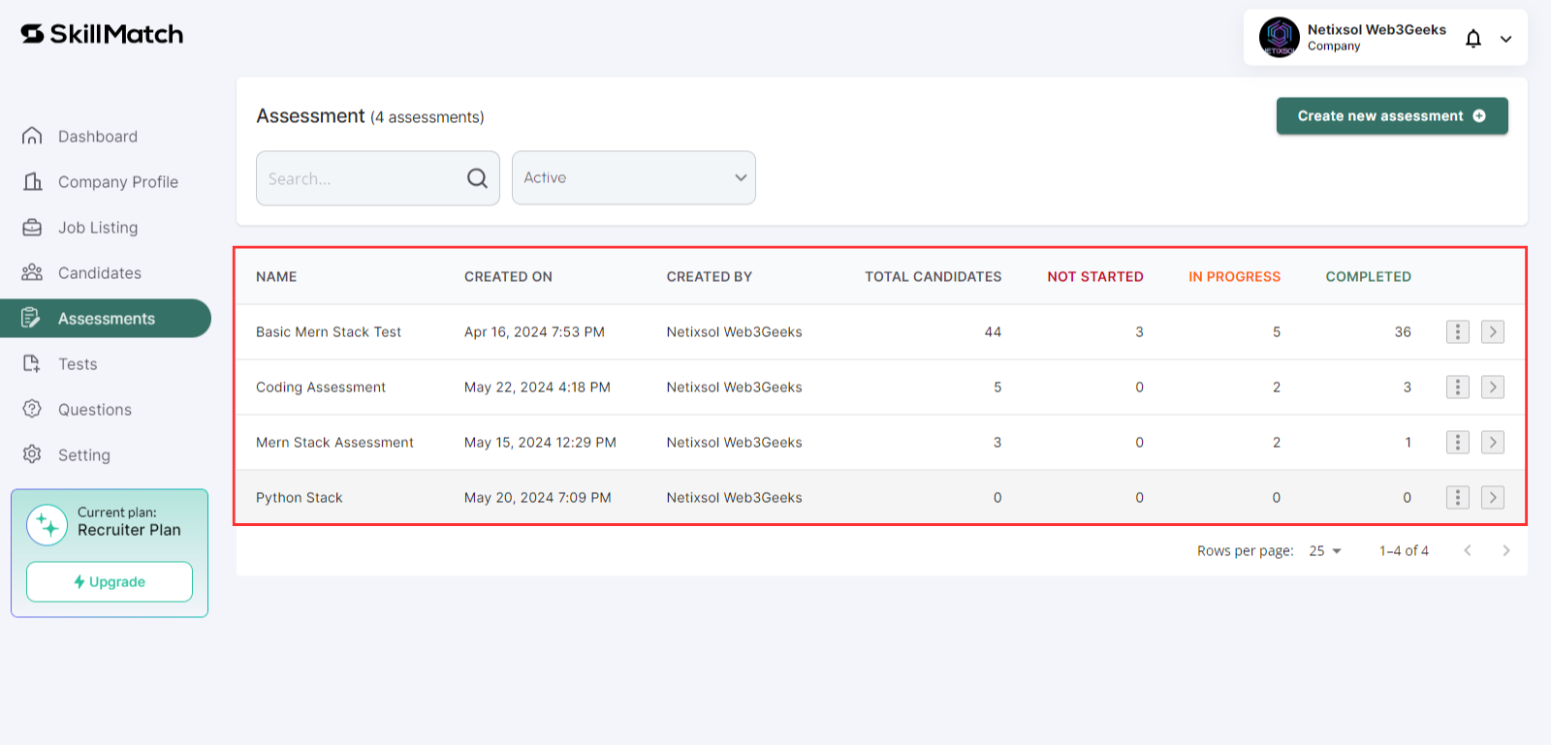This screenshot has height=745, width=1551.
Task: Click the TOTAL CANDIDATES column header
Action: tap(934, 277)
